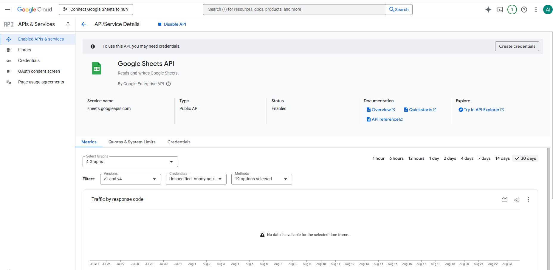553x270 pixels.
Task: Click the Page usage agreements sidebar icon
Action: point(9,82)
